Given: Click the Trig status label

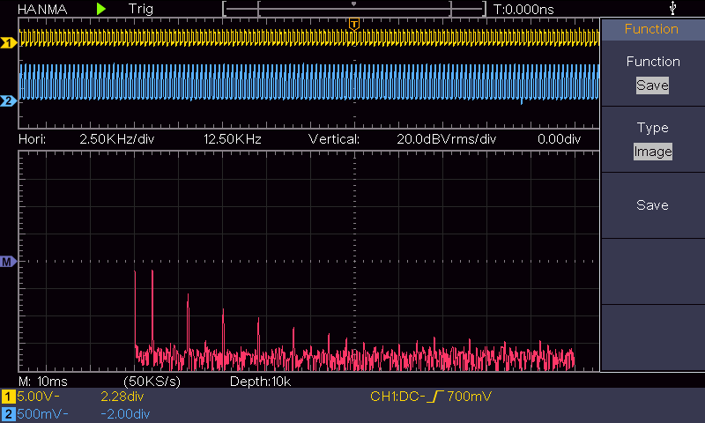Looking at the screenshot, I should pyautogui.click(x=140, y=9).
